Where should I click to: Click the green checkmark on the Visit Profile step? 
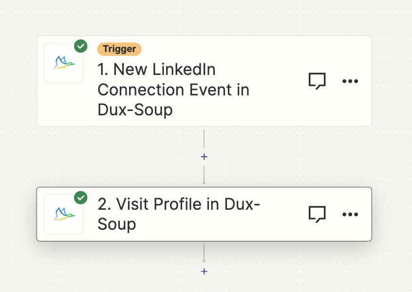[x=81, y=198]
